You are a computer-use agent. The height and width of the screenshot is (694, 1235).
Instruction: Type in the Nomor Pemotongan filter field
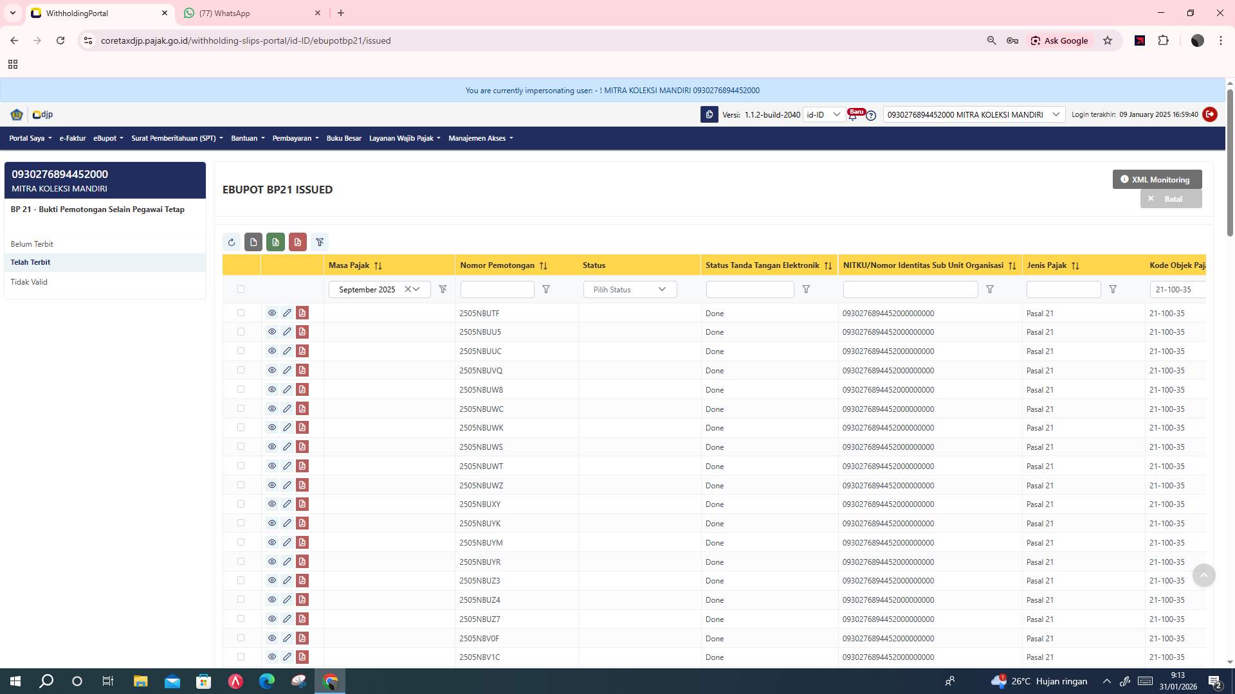(497, 289)
